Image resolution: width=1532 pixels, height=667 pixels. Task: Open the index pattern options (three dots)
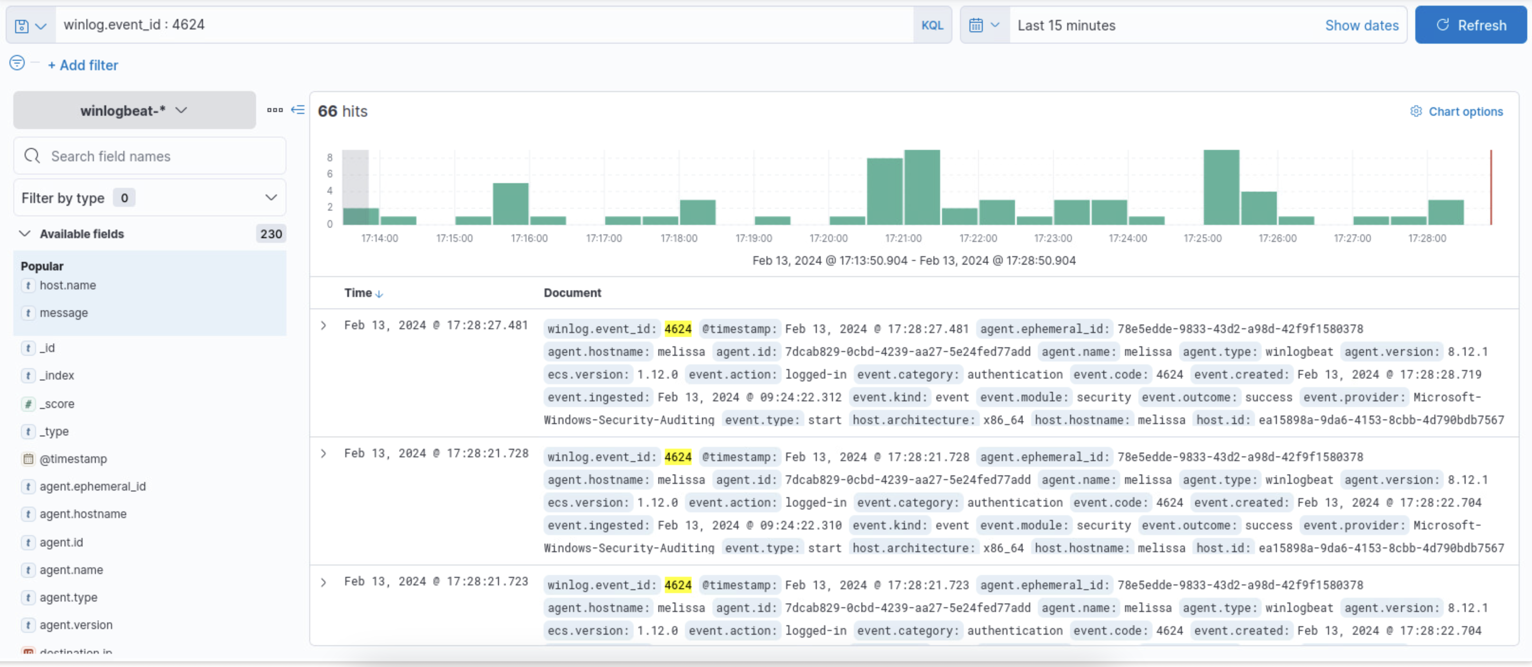(275, 110)
